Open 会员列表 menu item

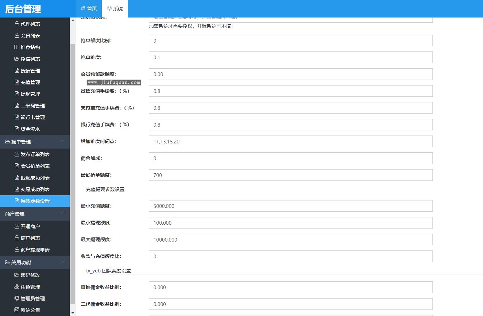[35, 36]
